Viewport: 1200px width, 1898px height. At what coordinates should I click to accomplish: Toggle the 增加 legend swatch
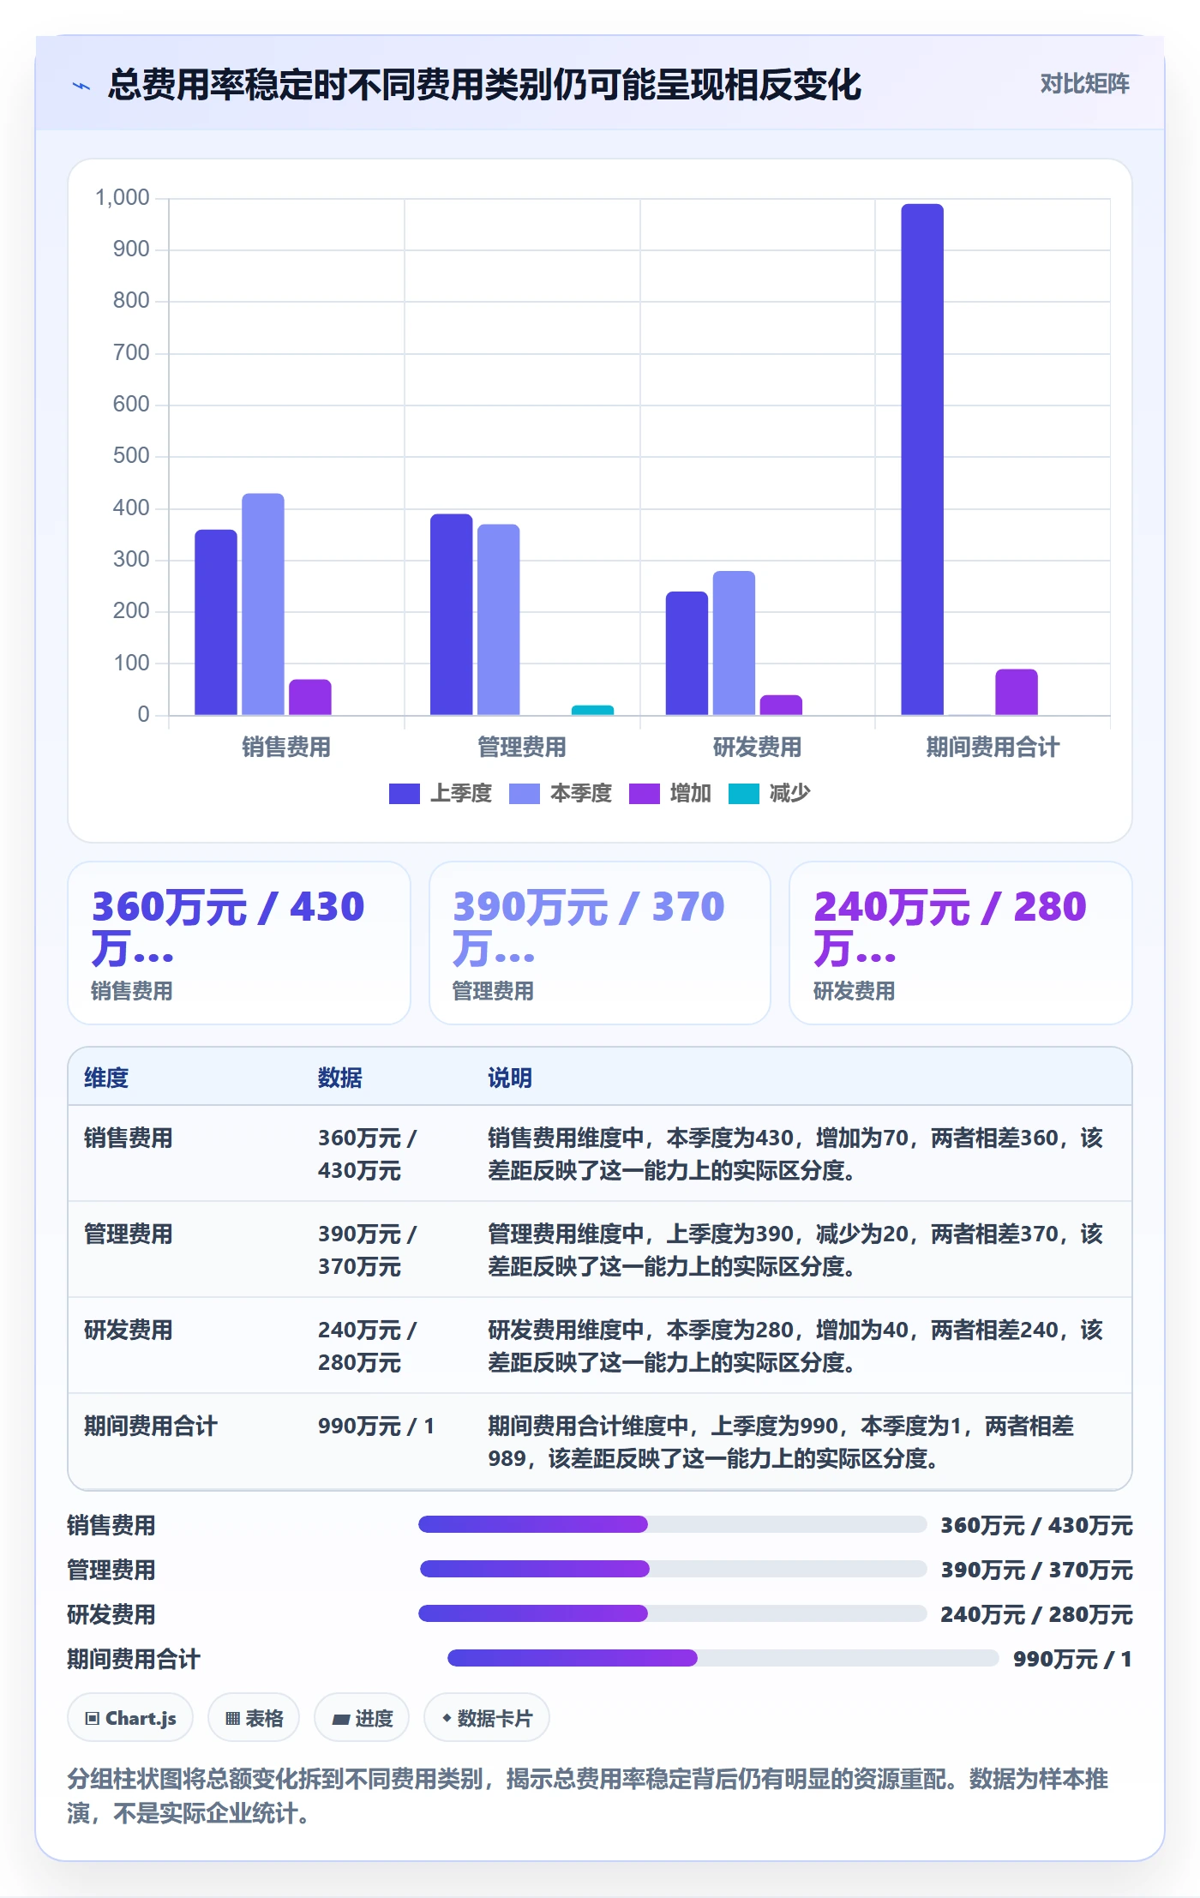click(x=644, y=794)
